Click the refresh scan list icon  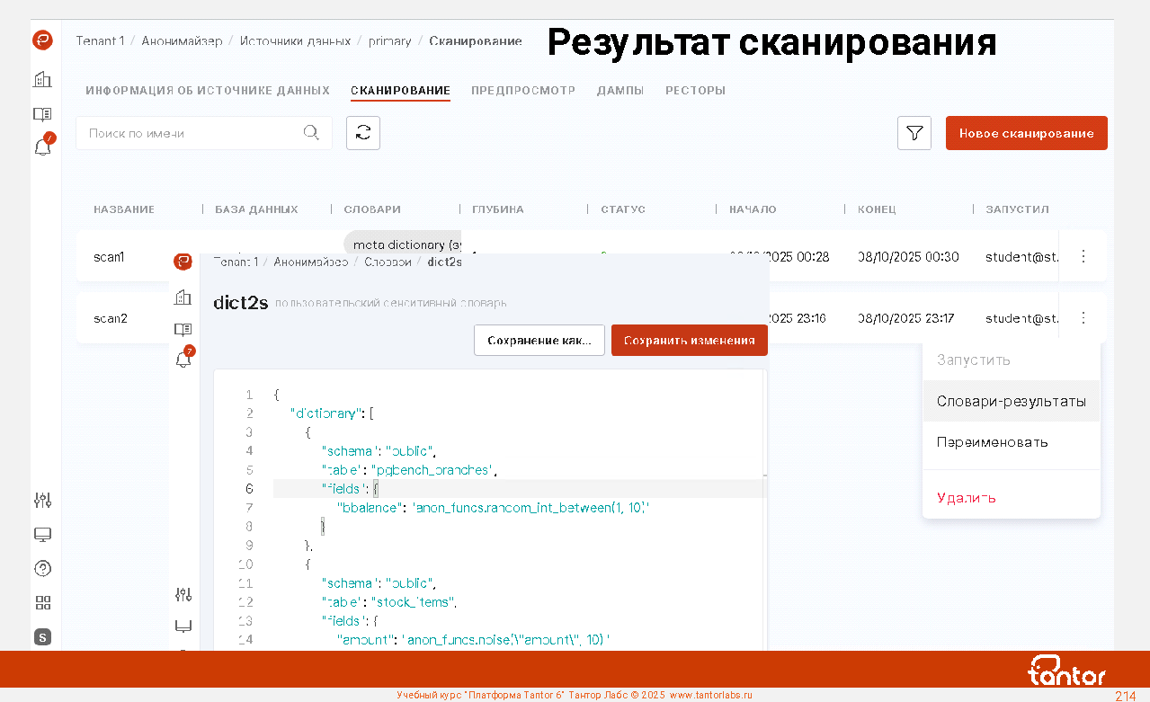pyautogui.click(x=363, y=133)
